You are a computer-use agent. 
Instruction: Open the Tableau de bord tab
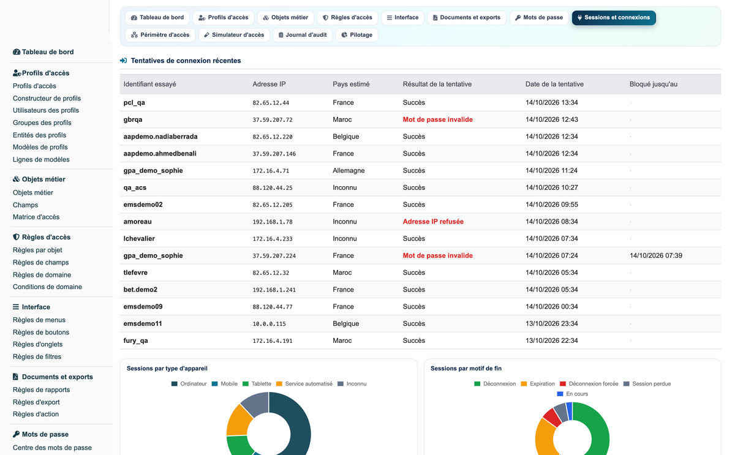(157, 18)
